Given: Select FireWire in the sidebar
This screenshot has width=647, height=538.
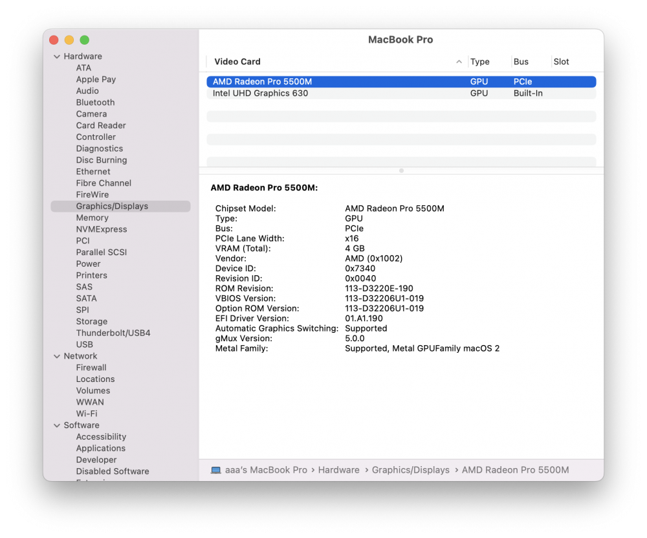Looking at the screenshot, I should pos(93,196).
